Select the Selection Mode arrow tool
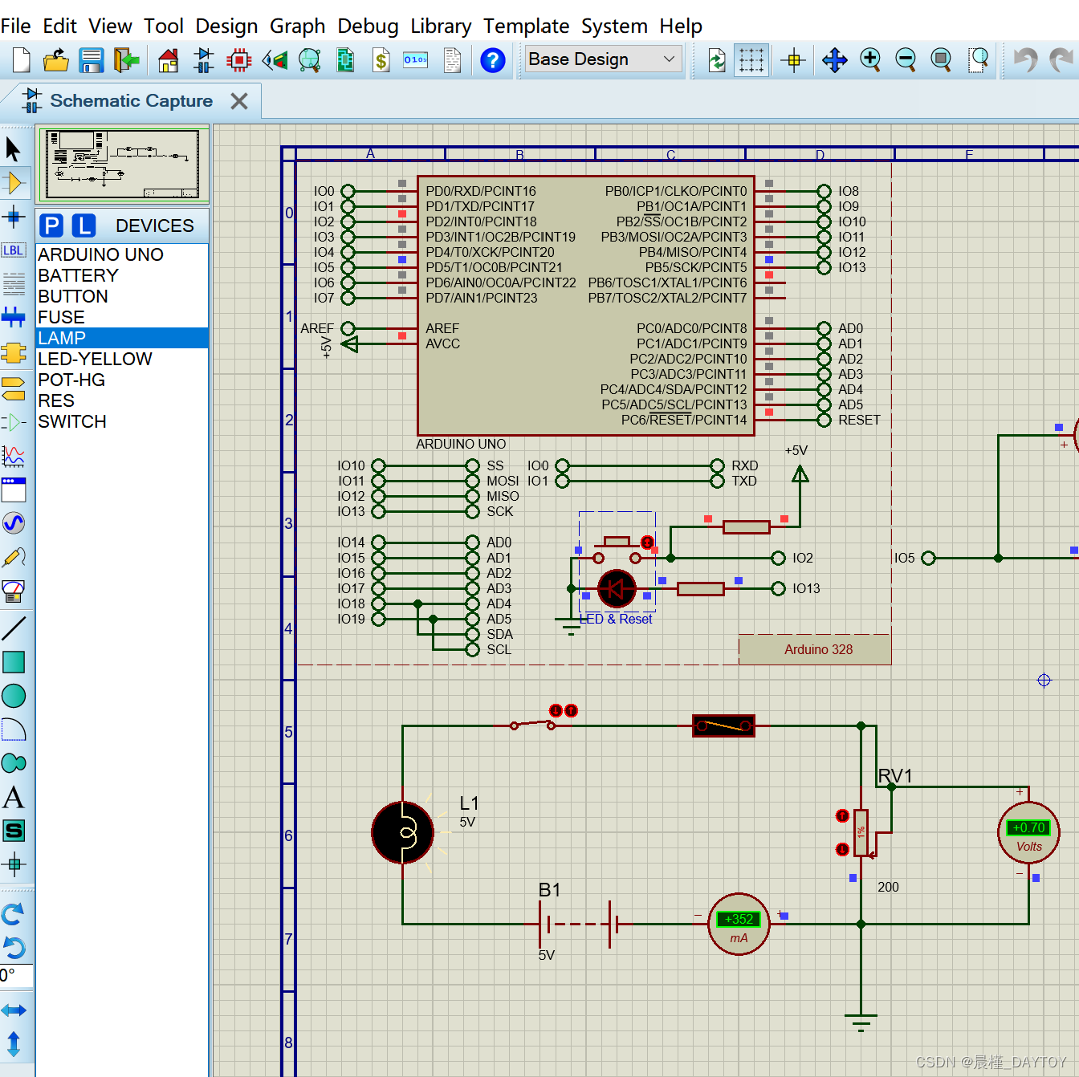Screen dimensions: 1079x1077 click(14, 149)
